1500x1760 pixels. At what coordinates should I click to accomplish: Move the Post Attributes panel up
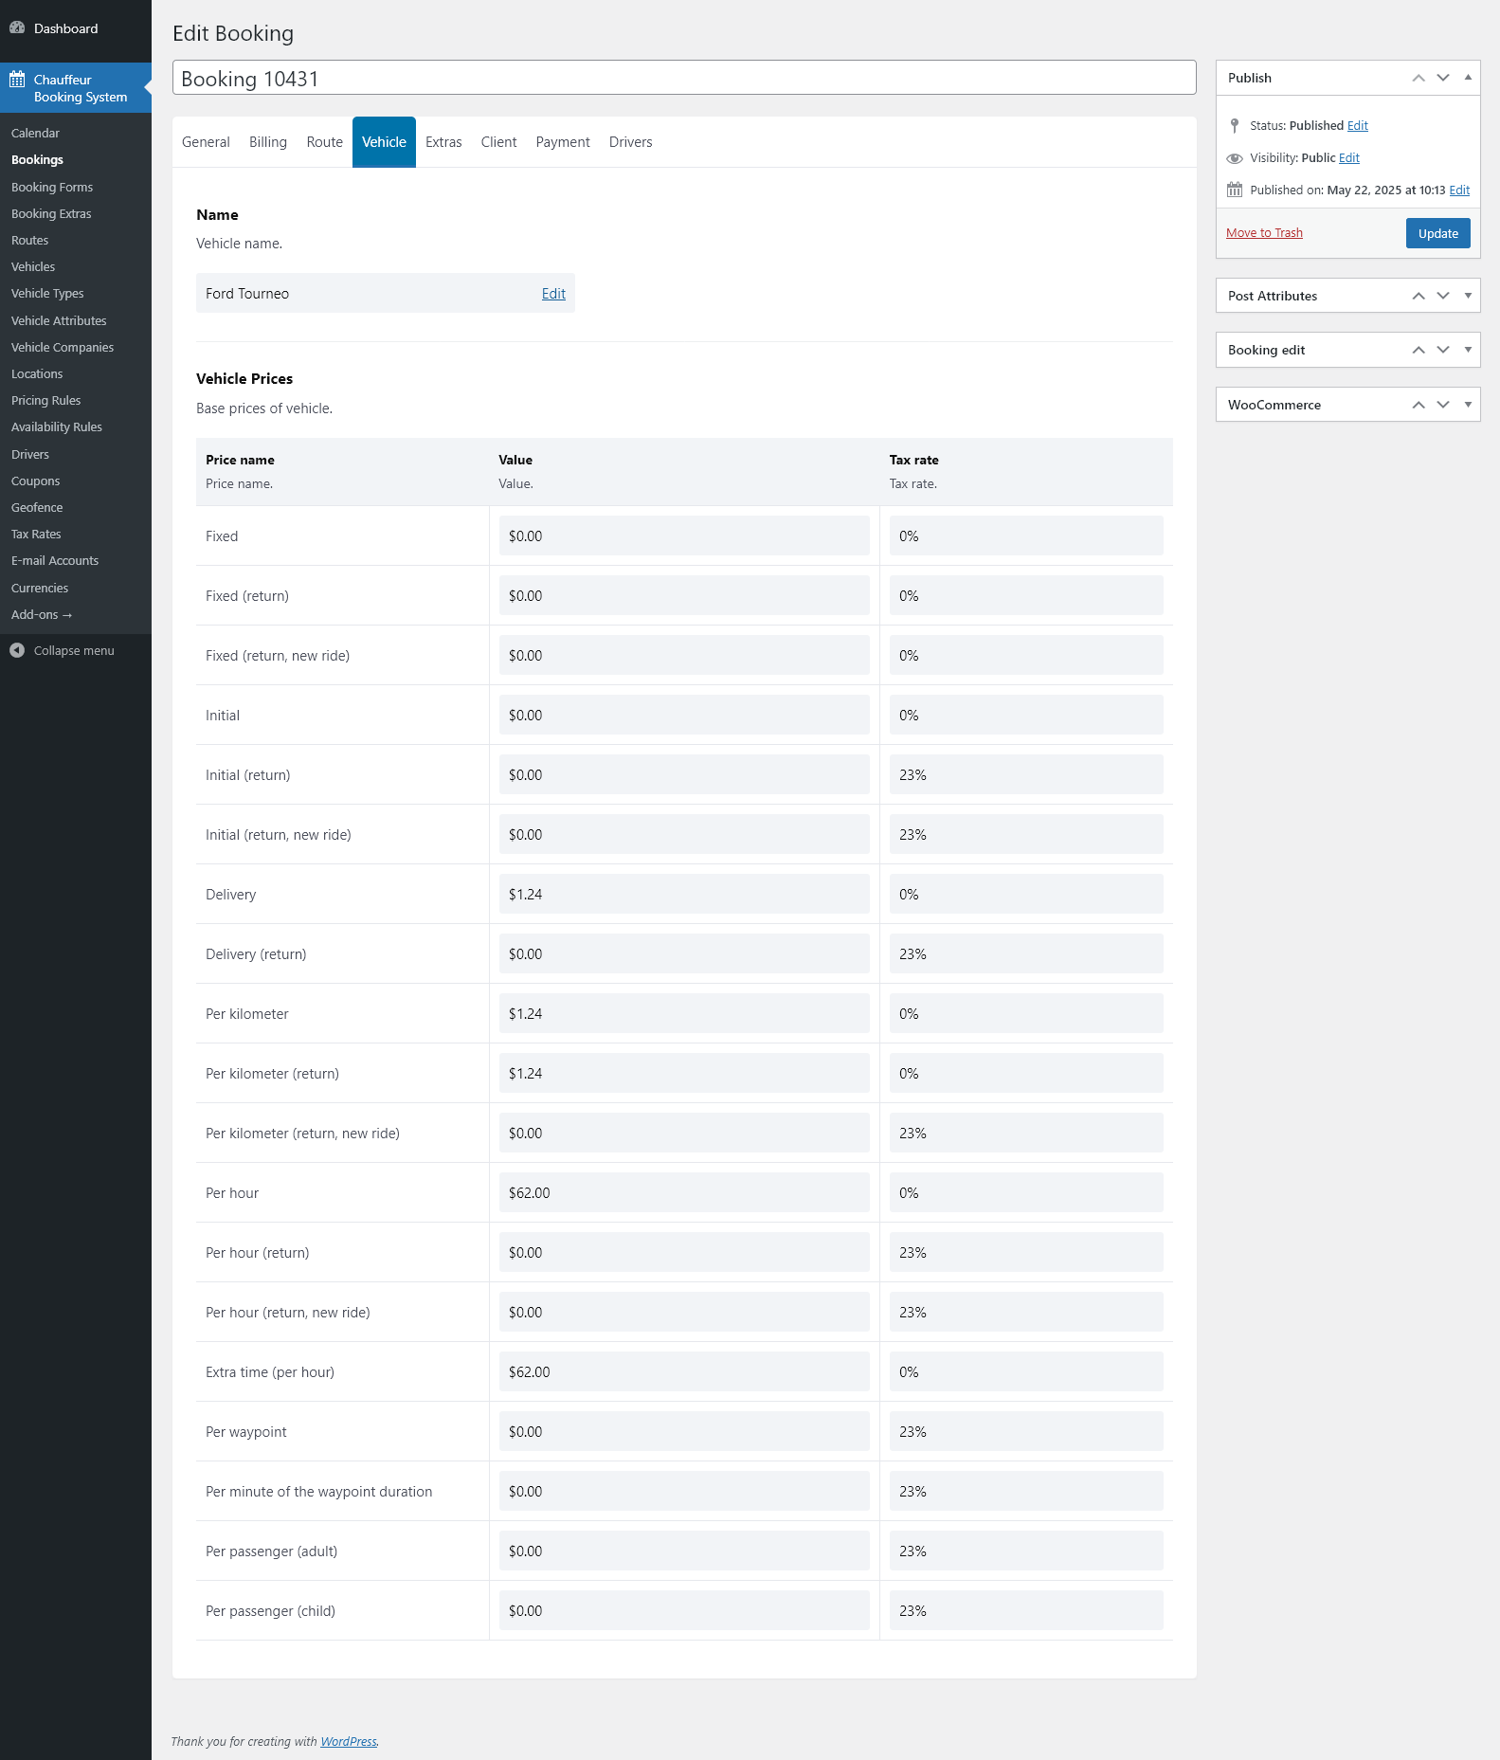pyautogui.click(x=1419, y=296)
